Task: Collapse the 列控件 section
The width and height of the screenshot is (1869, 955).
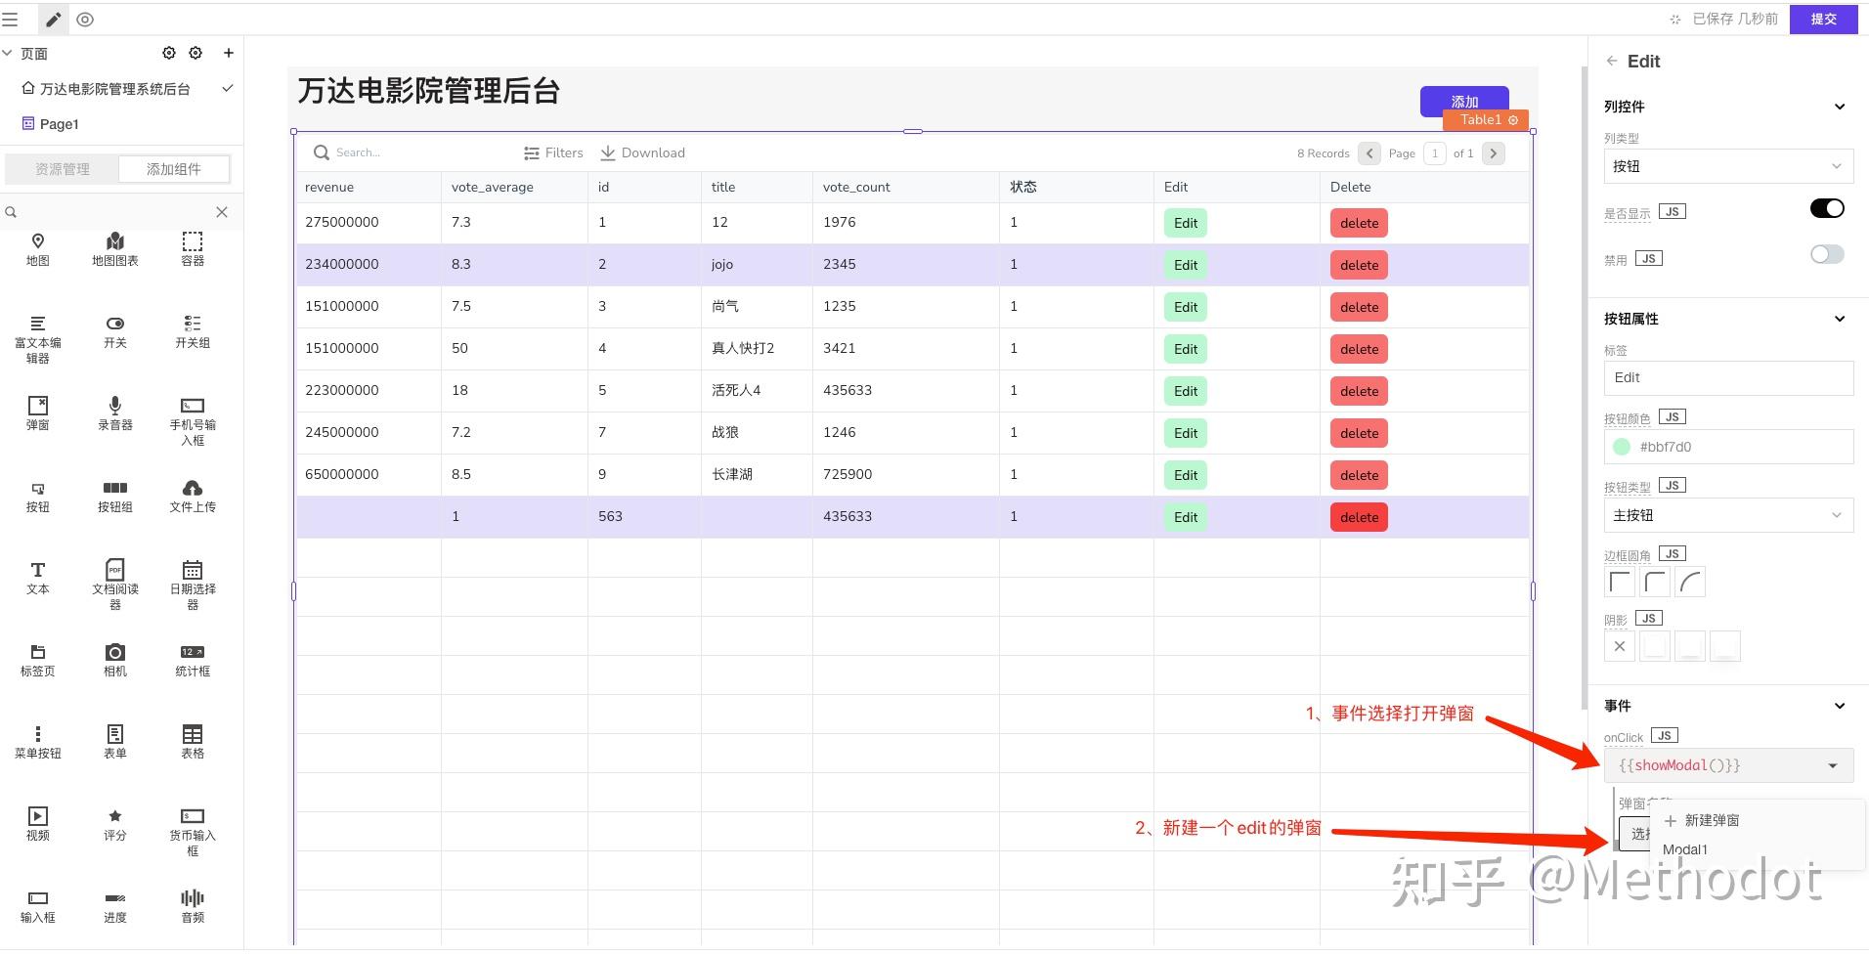Action: [1840, 107]
